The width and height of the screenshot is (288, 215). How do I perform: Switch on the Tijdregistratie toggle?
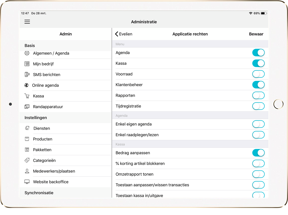[x=258, y=106]
